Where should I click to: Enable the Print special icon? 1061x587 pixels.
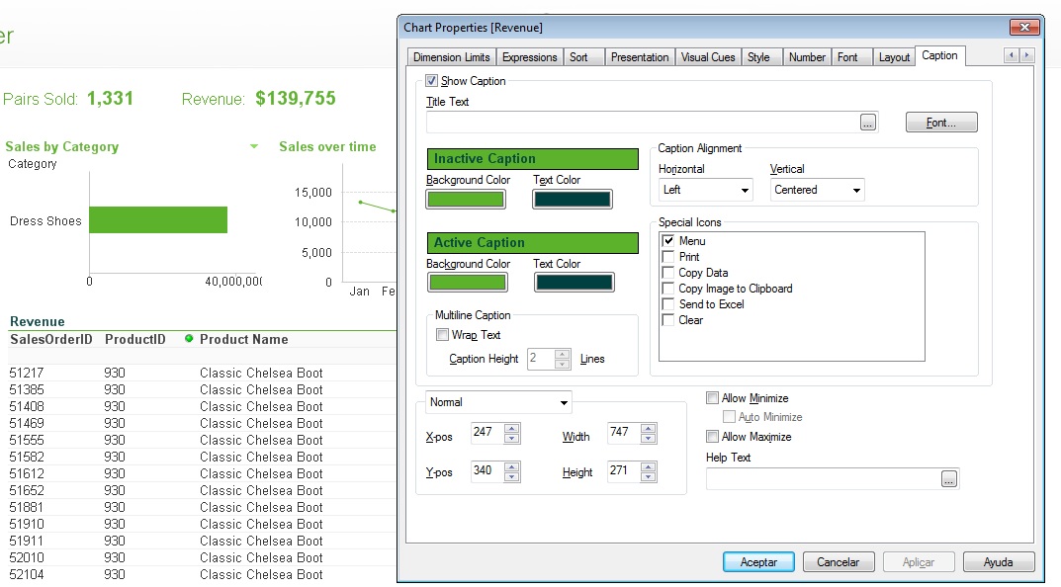[667, 256]
